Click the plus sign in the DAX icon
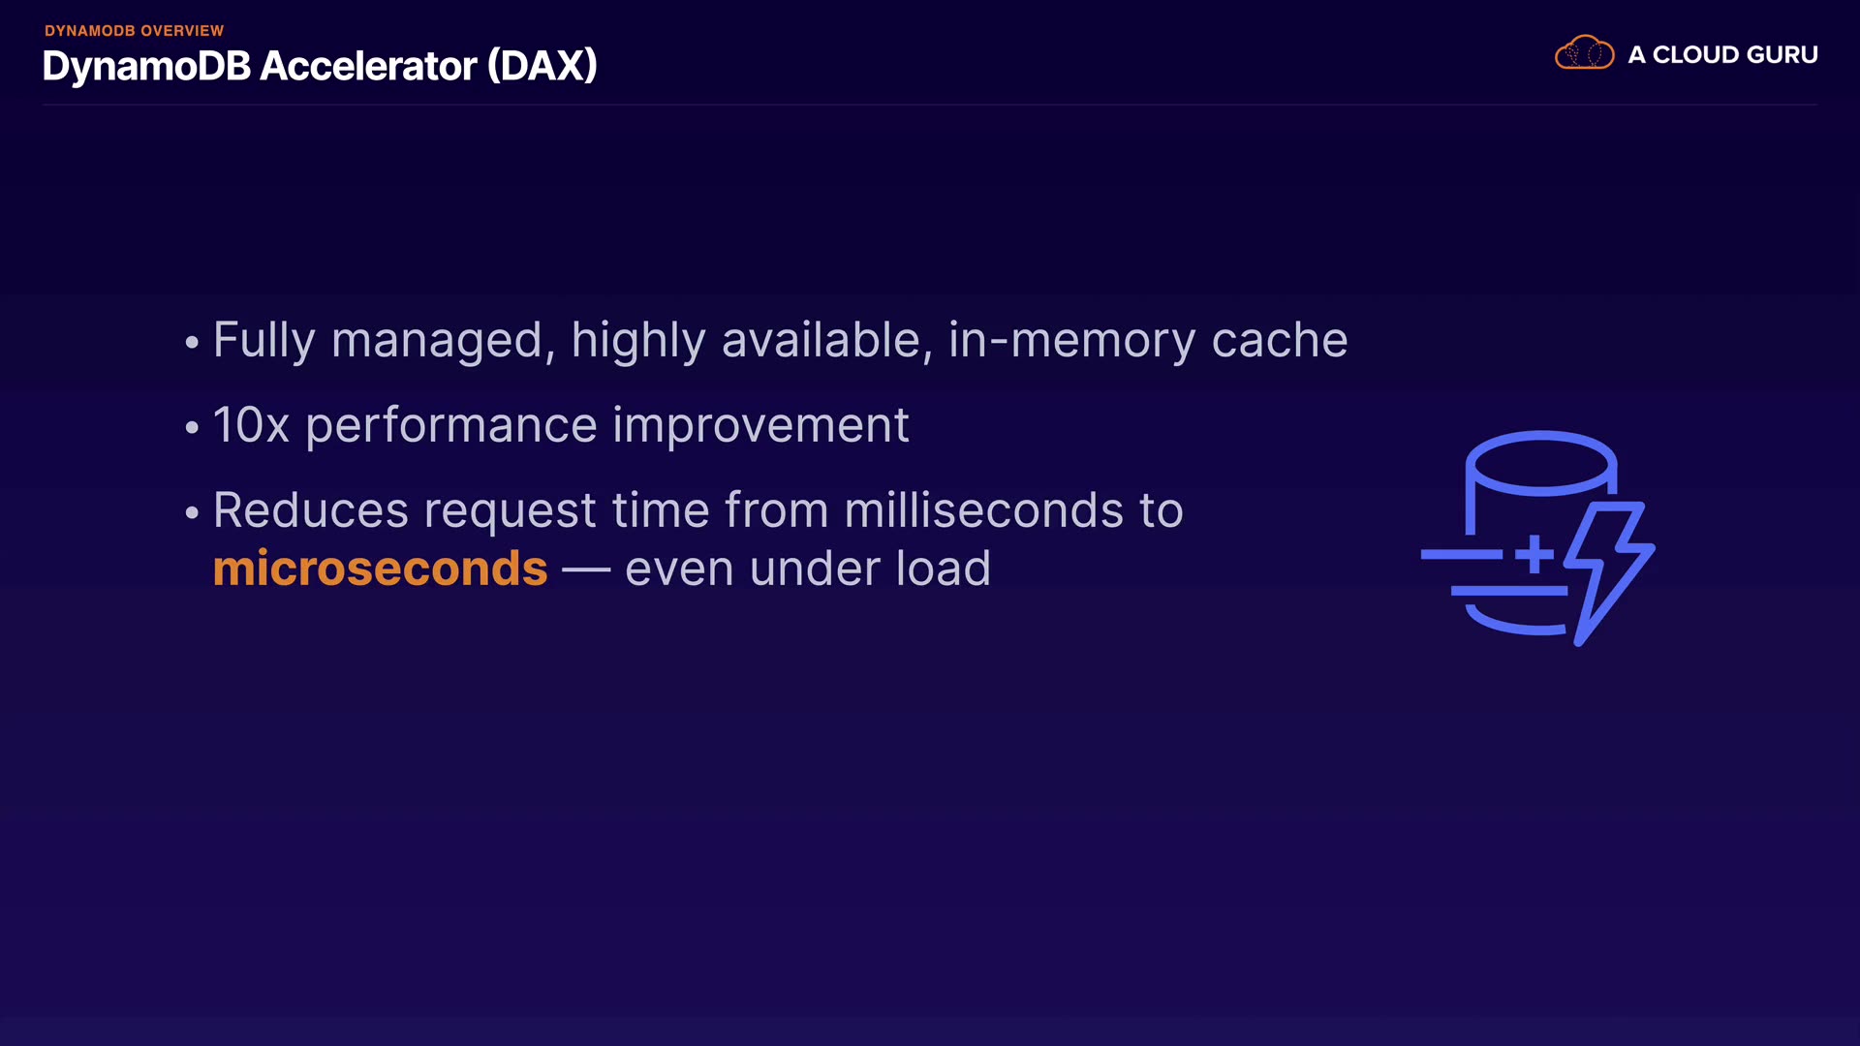The height and width of the screenshot is (1046, 1860). click(x=1534, y=554)
